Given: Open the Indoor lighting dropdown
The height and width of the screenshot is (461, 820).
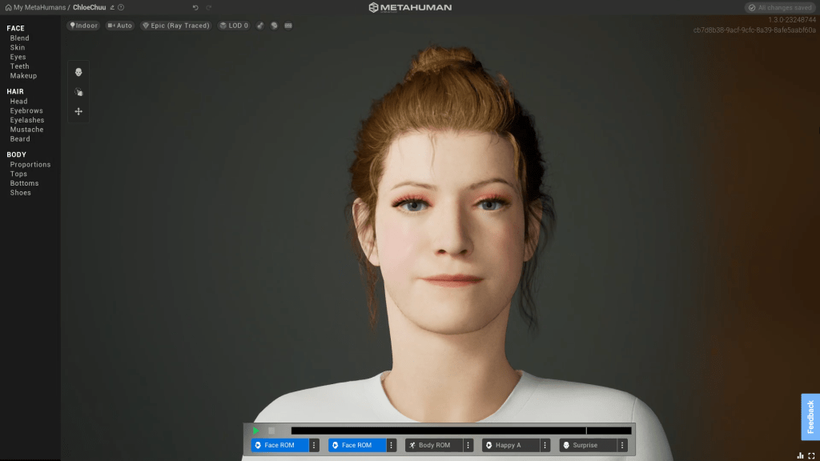Looking at the screenshot, I should click(x=83, y=26).
